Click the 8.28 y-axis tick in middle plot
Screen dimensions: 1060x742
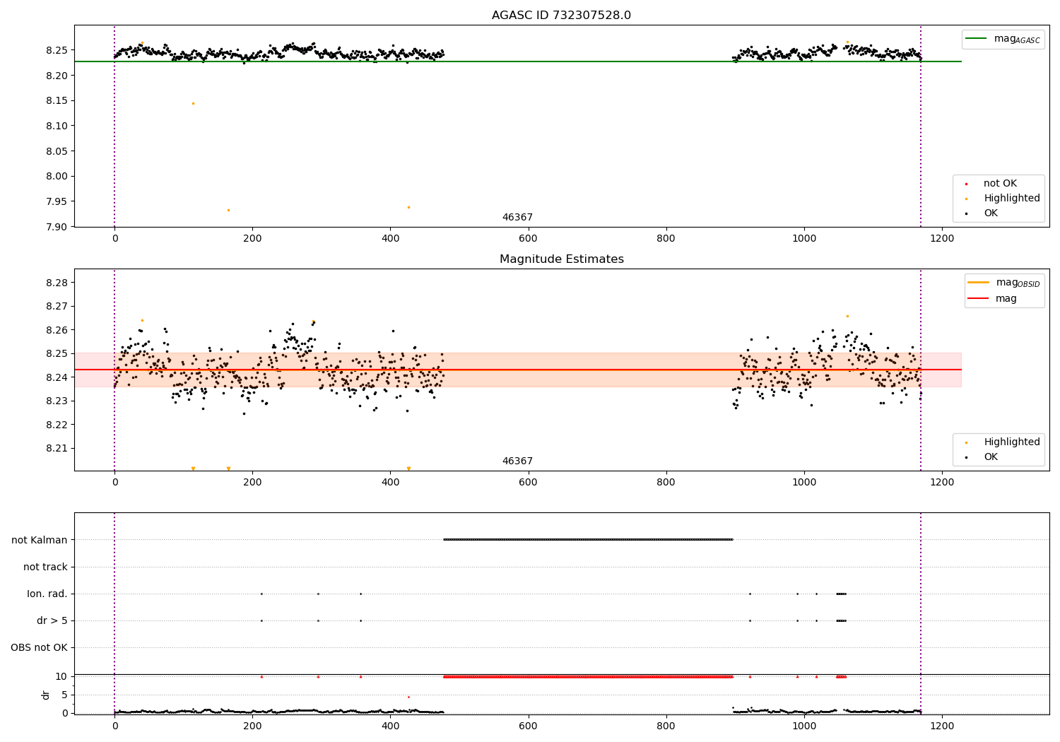point(56,283)
